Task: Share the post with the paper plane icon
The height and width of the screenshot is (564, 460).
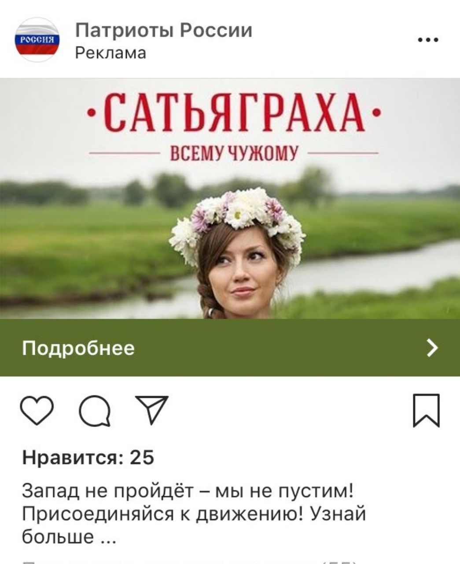Action: [x=152, y=409]
